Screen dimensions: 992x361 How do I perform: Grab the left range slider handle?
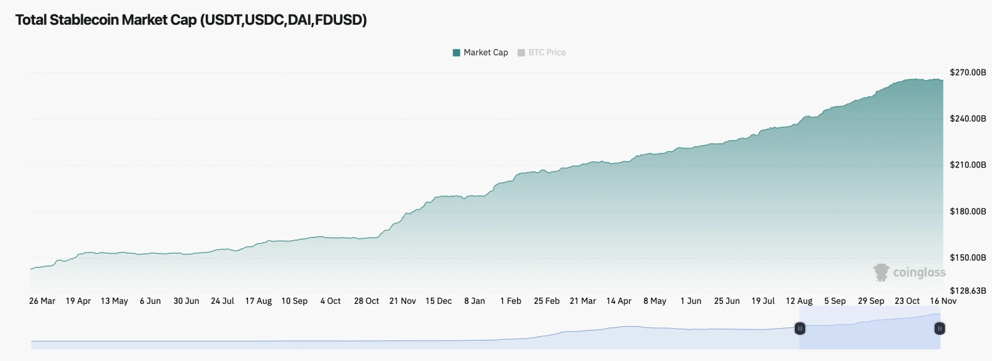[x=800, y=328]
